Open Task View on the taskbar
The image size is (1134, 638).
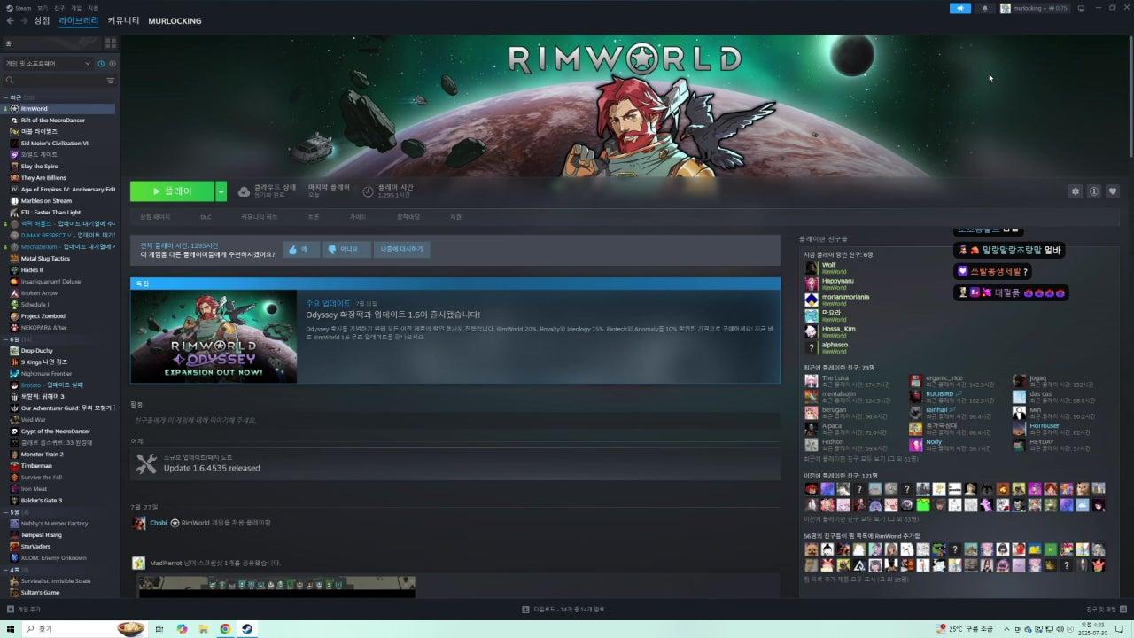pyautogui.click(x=161, y=629)
